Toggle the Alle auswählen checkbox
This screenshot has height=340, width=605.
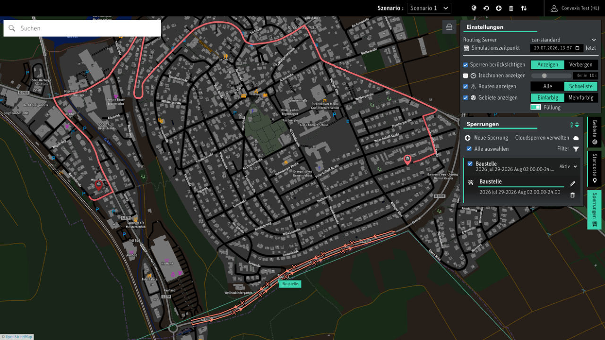[x=469, y=149]
